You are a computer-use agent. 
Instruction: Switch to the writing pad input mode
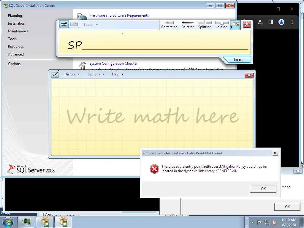point(64,24)
